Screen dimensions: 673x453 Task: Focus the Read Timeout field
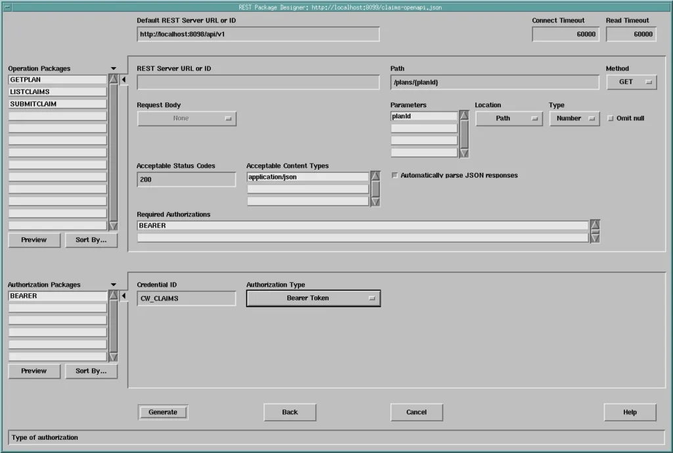point(631,34)
